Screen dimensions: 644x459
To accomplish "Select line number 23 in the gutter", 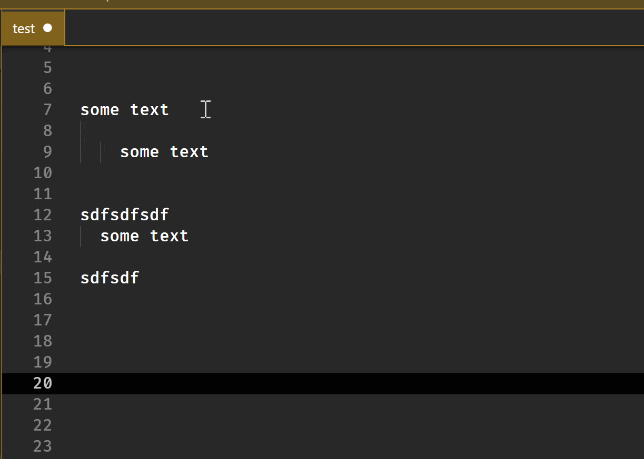I will pyautogui.click(x=43, y=446).
